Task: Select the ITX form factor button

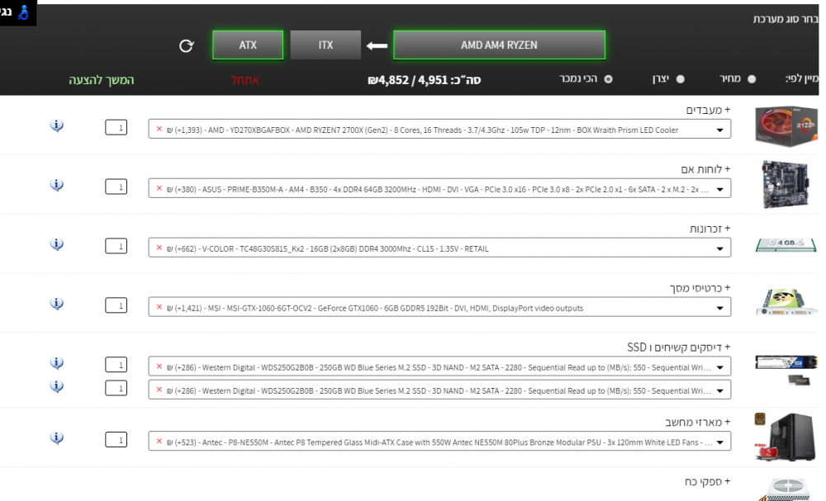Action: [325, 45]
